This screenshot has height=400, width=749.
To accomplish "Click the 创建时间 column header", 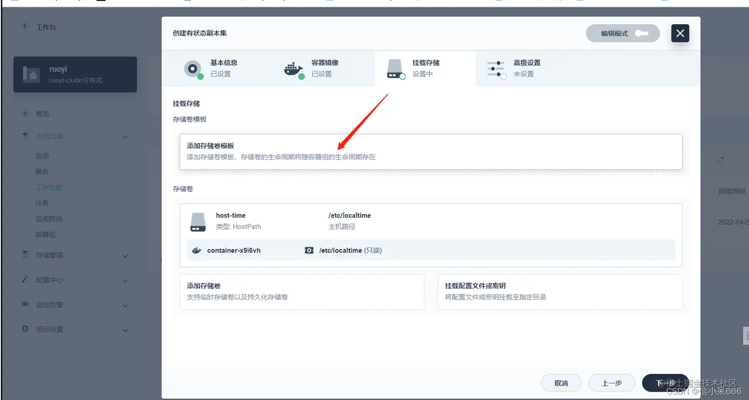I will point(732,191).
